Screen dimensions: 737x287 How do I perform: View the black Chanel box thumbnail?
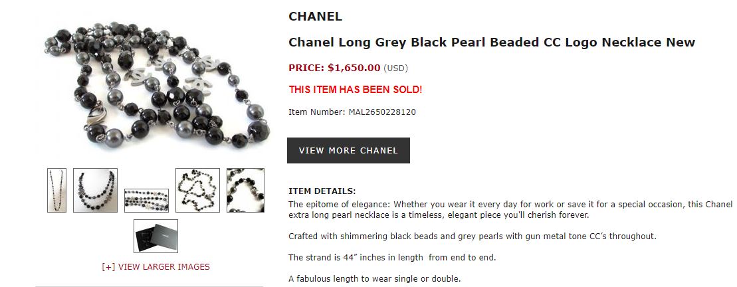point(156,236)
